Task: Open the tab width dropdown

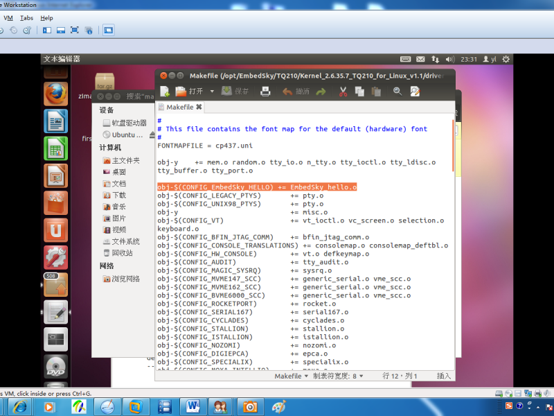Action: point(339,376)
